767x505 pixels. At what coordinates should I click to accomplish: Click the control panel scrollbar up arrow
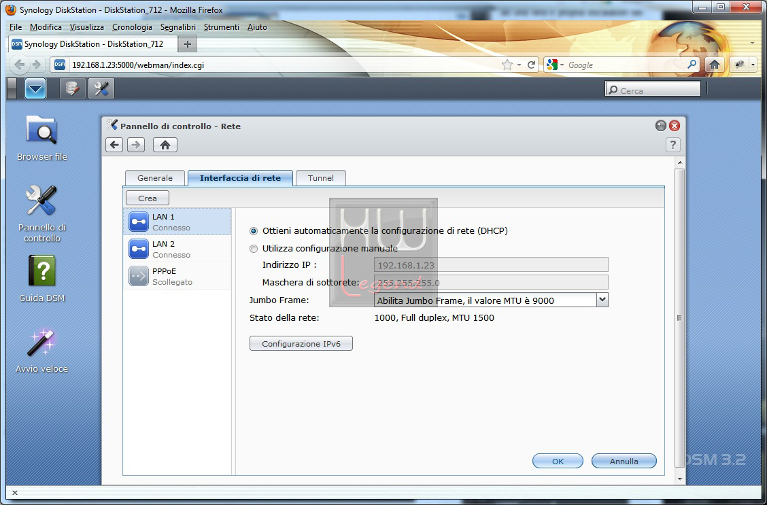(679, 162)
